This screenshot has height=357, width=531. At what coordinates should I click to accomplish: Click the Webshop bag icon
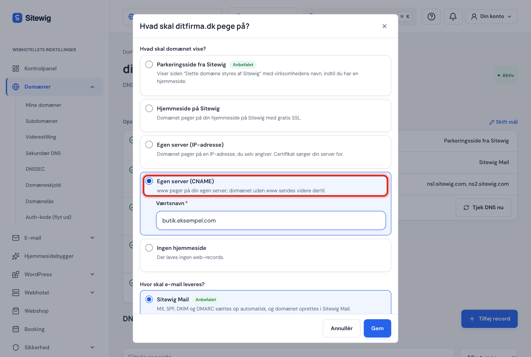[16, 311]
